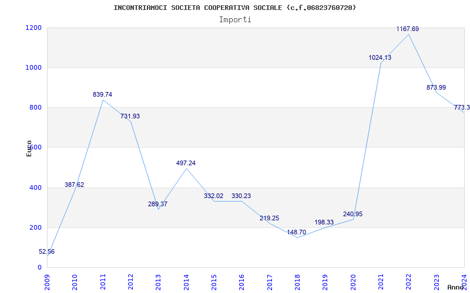
Task: Click the 2022 x-axis year label
Action: pos(408,282)
